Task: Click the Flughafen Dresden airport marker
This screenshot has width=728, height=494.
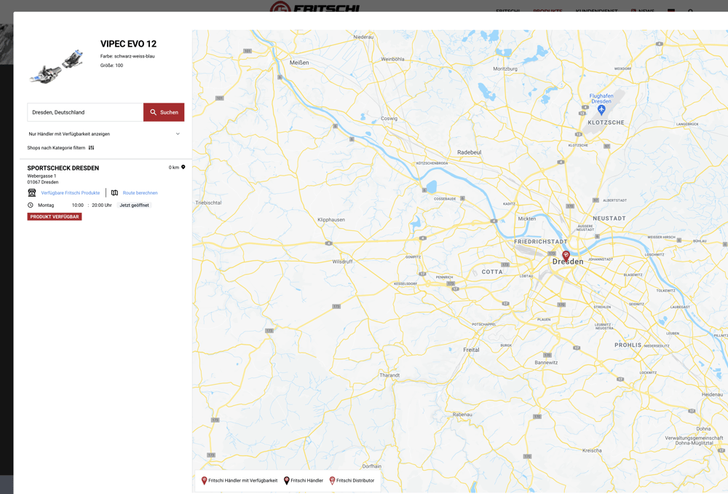Action: 602,110
